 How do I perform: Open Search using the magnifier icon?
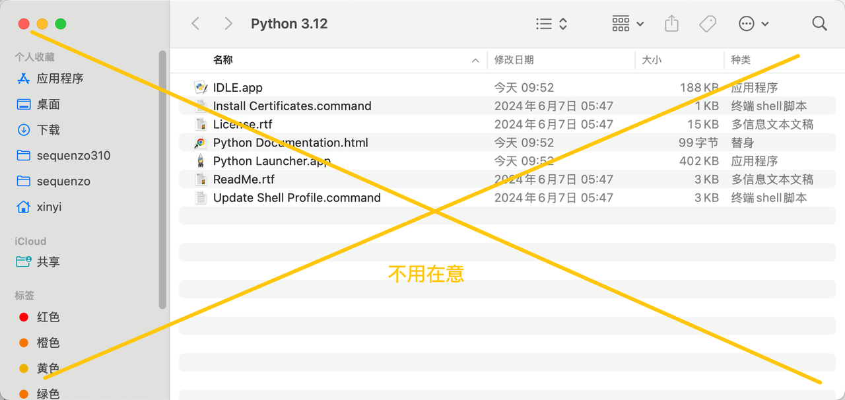(819, 23)
